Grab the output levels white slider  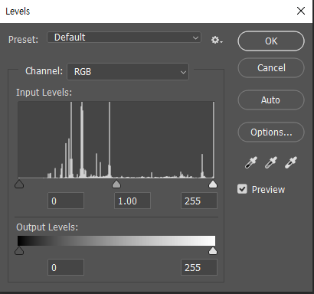coord(213,250)
